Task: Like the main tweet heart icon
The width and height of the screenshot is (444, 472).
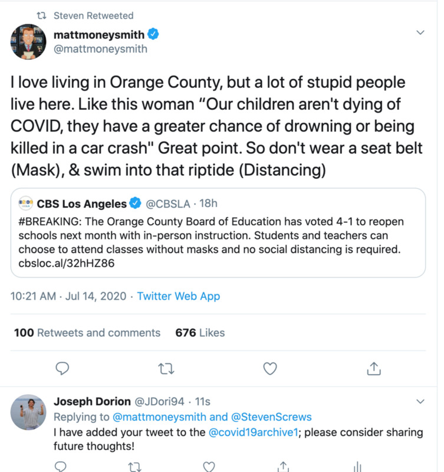Action: click(269, 369)
